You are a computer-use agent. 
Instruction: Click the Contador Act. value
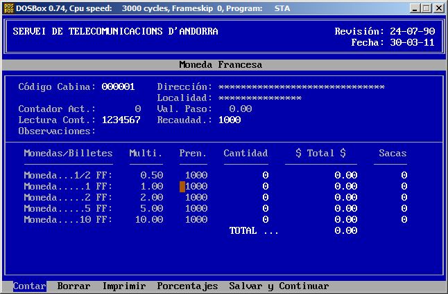click(x=137, y=109)
